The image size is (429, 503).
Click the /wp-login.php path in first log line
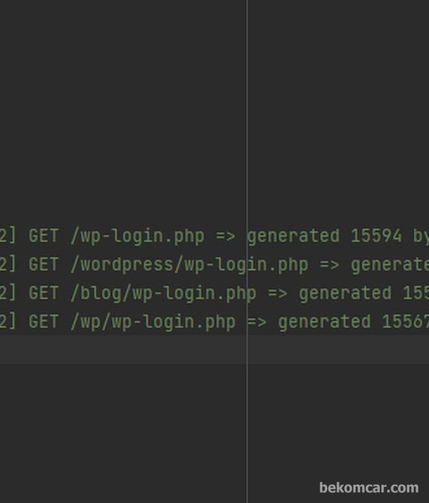pyautogui.click(x=137, y=237)
